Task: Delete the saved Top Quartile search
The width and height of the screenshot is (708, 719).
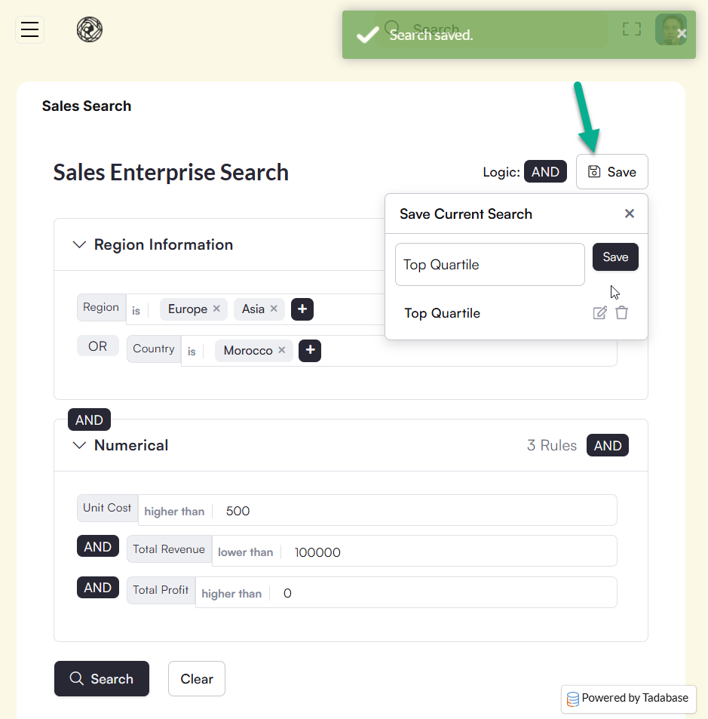Action: 621,313
